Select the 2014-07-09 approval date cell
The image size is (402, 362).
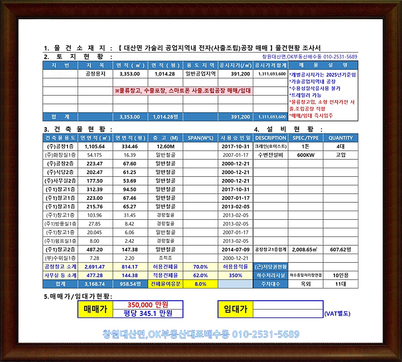coord(236,249)
